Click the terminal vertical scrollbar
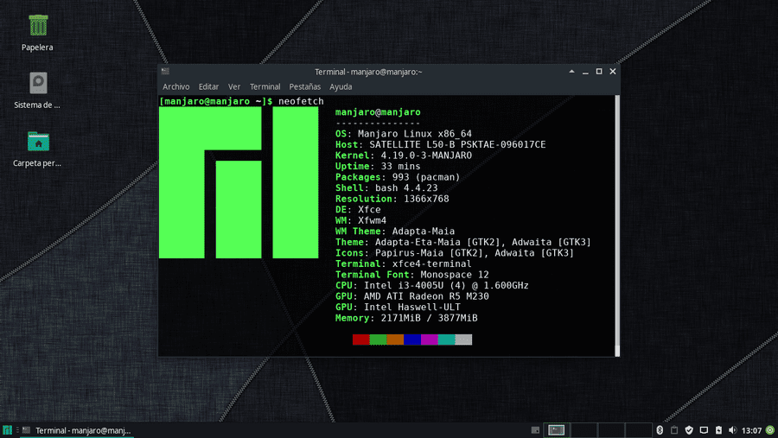Screen dimensions: 778x438 click(617, 225)
